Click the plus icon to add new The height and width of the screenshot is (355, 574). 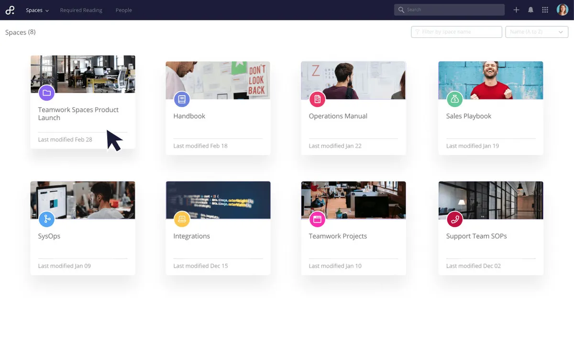(x=516, y=10)
